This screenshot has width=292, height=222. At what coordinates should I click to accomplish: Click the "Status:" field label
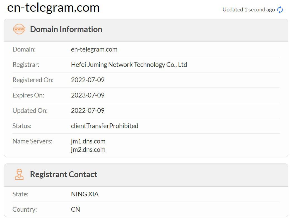click(x=22, y=126)
